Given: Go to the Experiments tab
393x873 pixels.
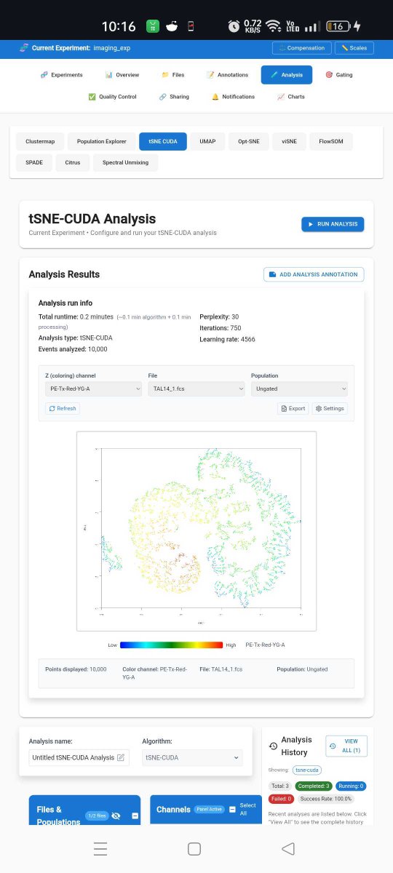Looking at the screenshot, I should pyautogui.click(x=62, y=75).
